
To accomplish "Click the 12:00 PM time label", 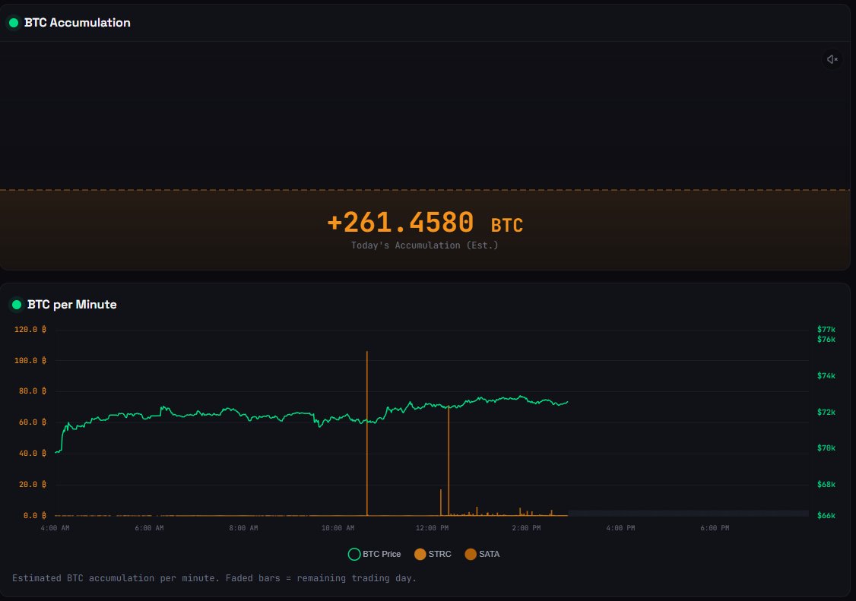I will coord(432,528).
